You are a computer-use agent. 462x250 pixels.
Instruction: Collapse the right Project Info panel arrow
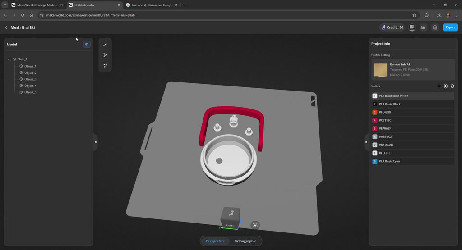(366, 142)
